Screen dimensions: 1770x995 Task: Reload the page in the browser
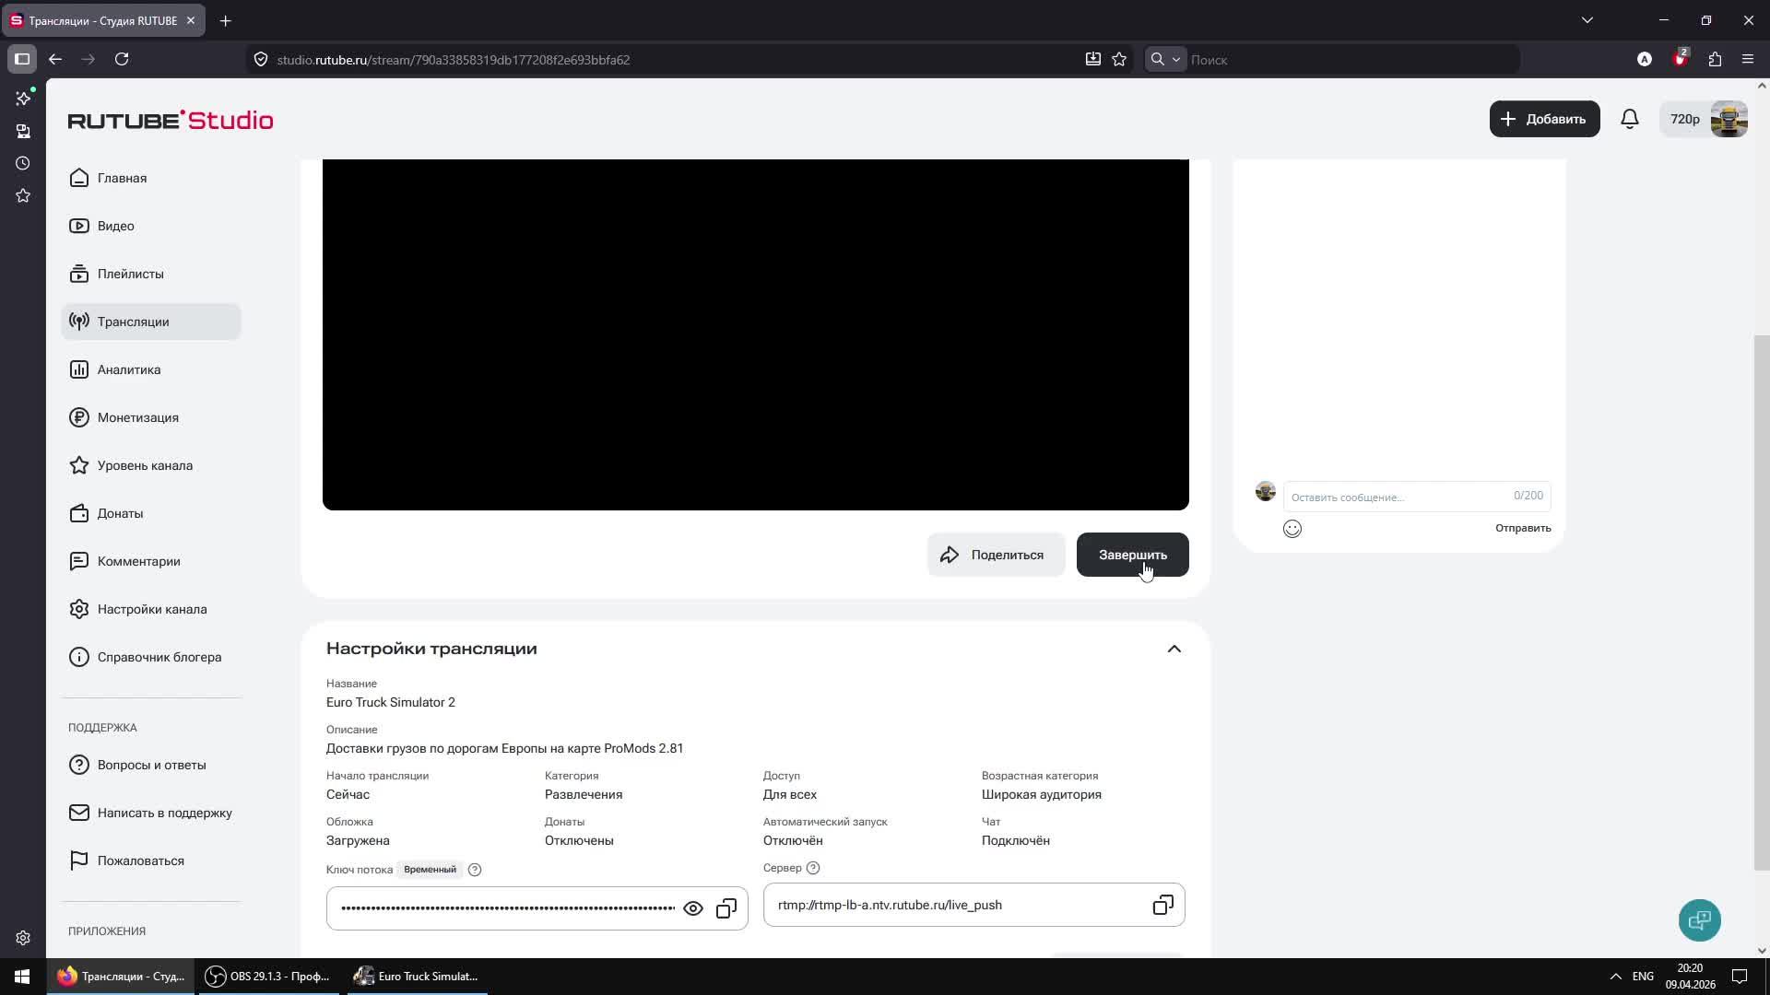[x=122, y=60]
